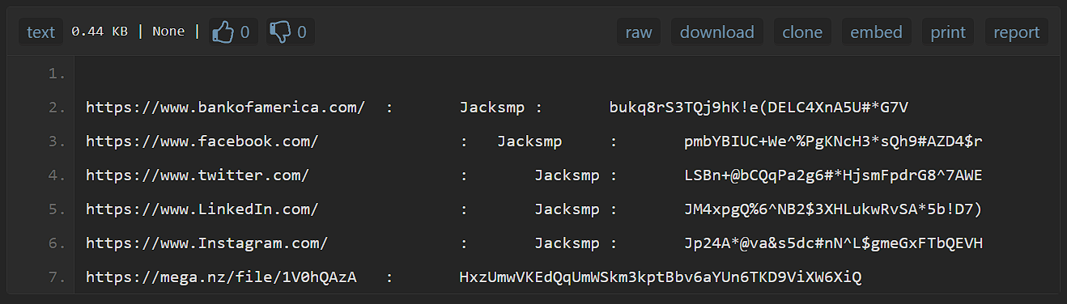The image size is (1067, 304).
Task: Click the string starting with bukq8rS3
Action: point(759,108)
